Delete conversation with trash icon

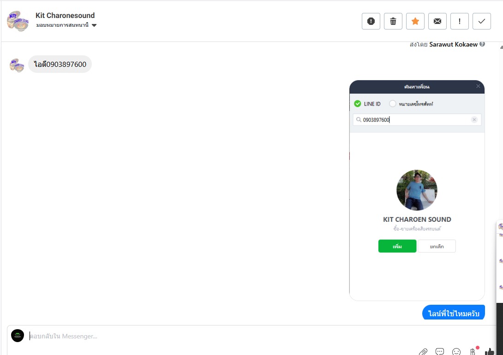(393, 21)
